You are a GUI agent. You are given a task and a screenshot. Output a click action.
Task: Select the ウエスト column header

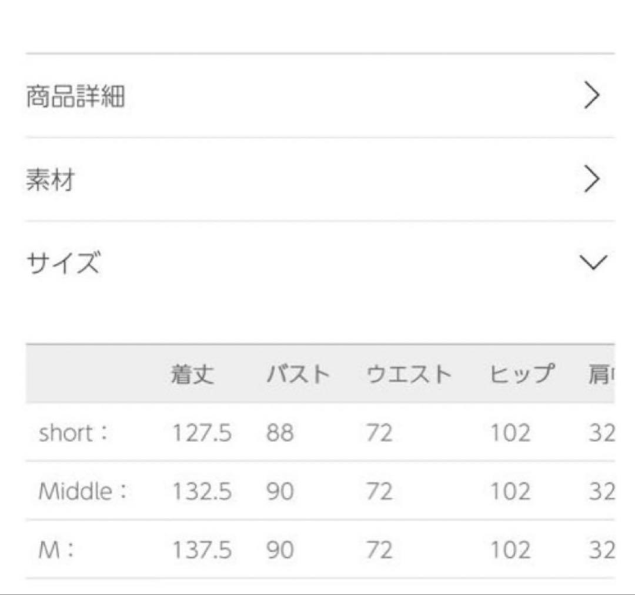tap(409, 372)
